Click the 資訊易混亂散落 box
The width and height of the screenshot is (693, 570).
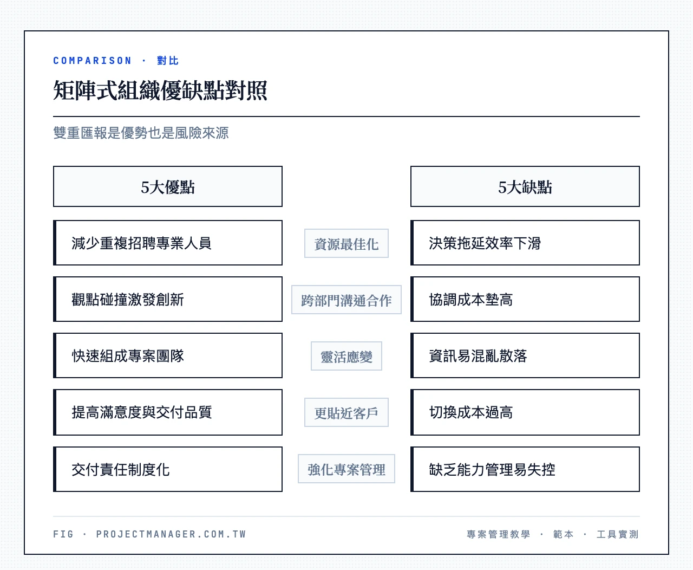coord(525,355)
